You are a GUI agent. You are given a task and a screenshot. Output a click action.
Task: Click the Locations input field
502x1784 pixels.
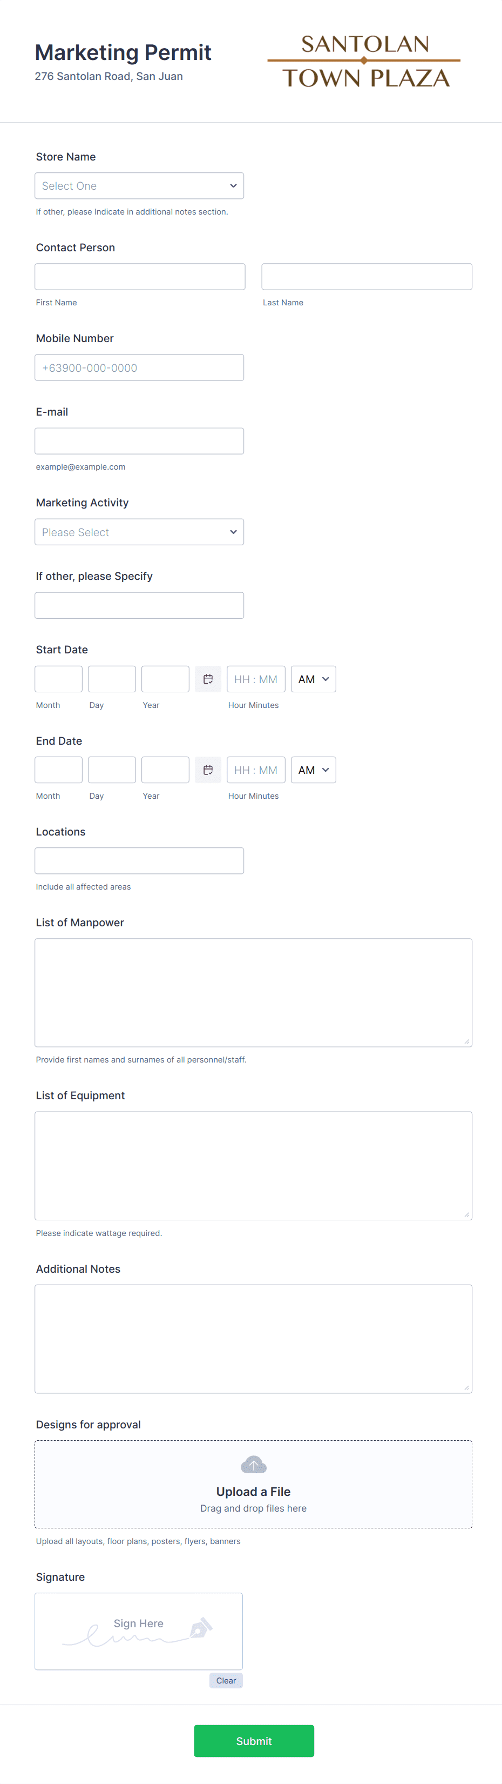139,860
